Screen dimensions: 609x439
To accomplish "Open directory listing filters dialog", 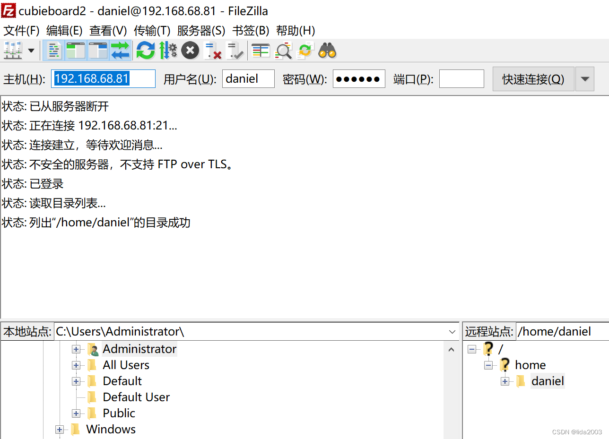I will 261,51.
